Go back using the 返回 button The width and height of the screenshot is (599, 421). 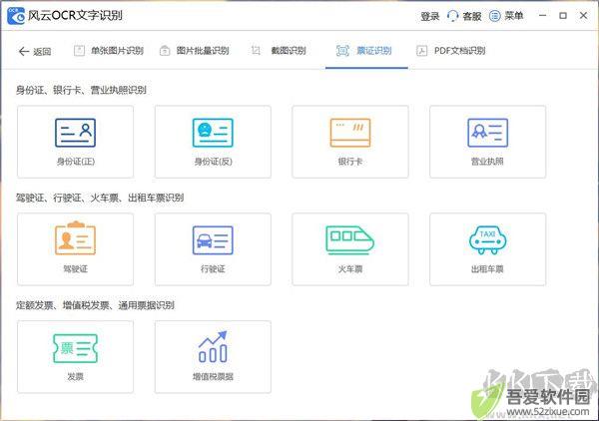click(34, 51)
